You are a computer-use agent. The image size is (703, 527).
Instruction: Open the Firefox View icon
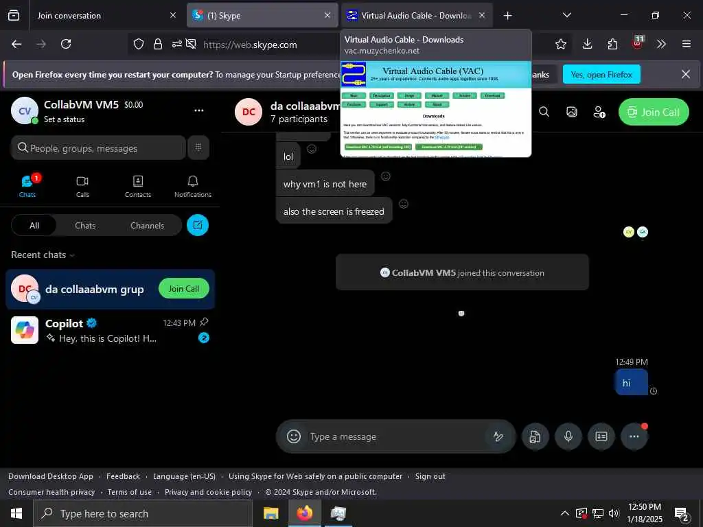[14, 15]
